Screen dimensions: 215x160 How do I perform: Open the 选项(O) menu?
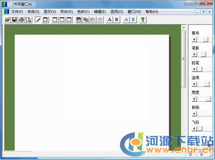(x=117, y=12)
